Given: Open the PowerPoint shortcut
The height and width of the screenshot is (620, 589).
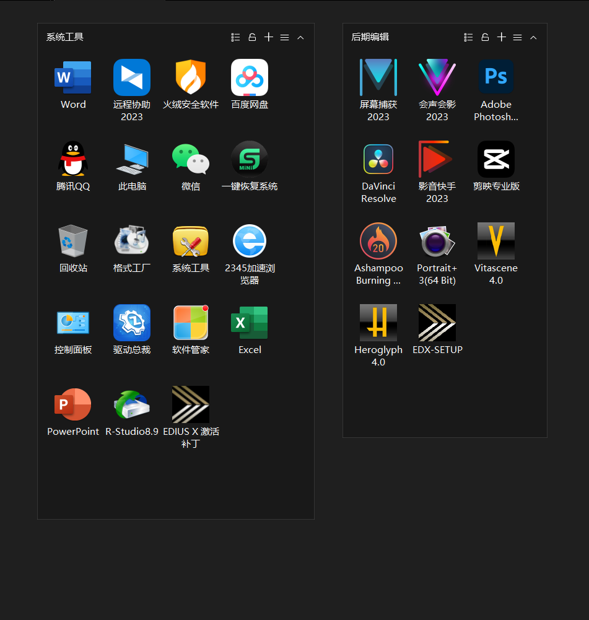Looking at the screenshot, I should [x=73, y=404].
